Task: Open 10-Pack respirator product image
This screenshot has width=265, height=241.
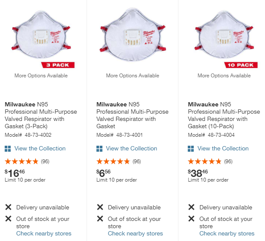Action: coord(224,36)
